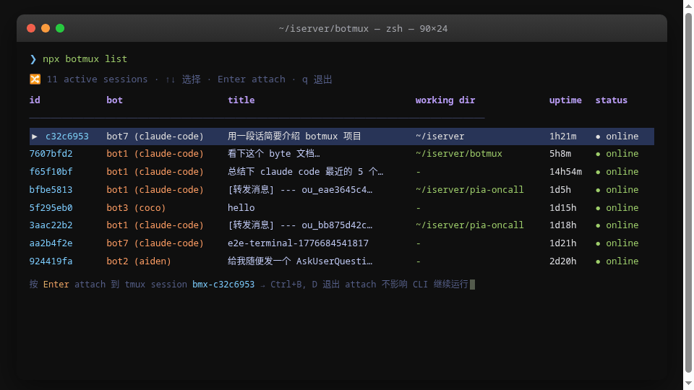Click '~/iserver/pia-oncall' in bfbe5813 row
Viewport: 694px width, 390px height.
(470, 190)
